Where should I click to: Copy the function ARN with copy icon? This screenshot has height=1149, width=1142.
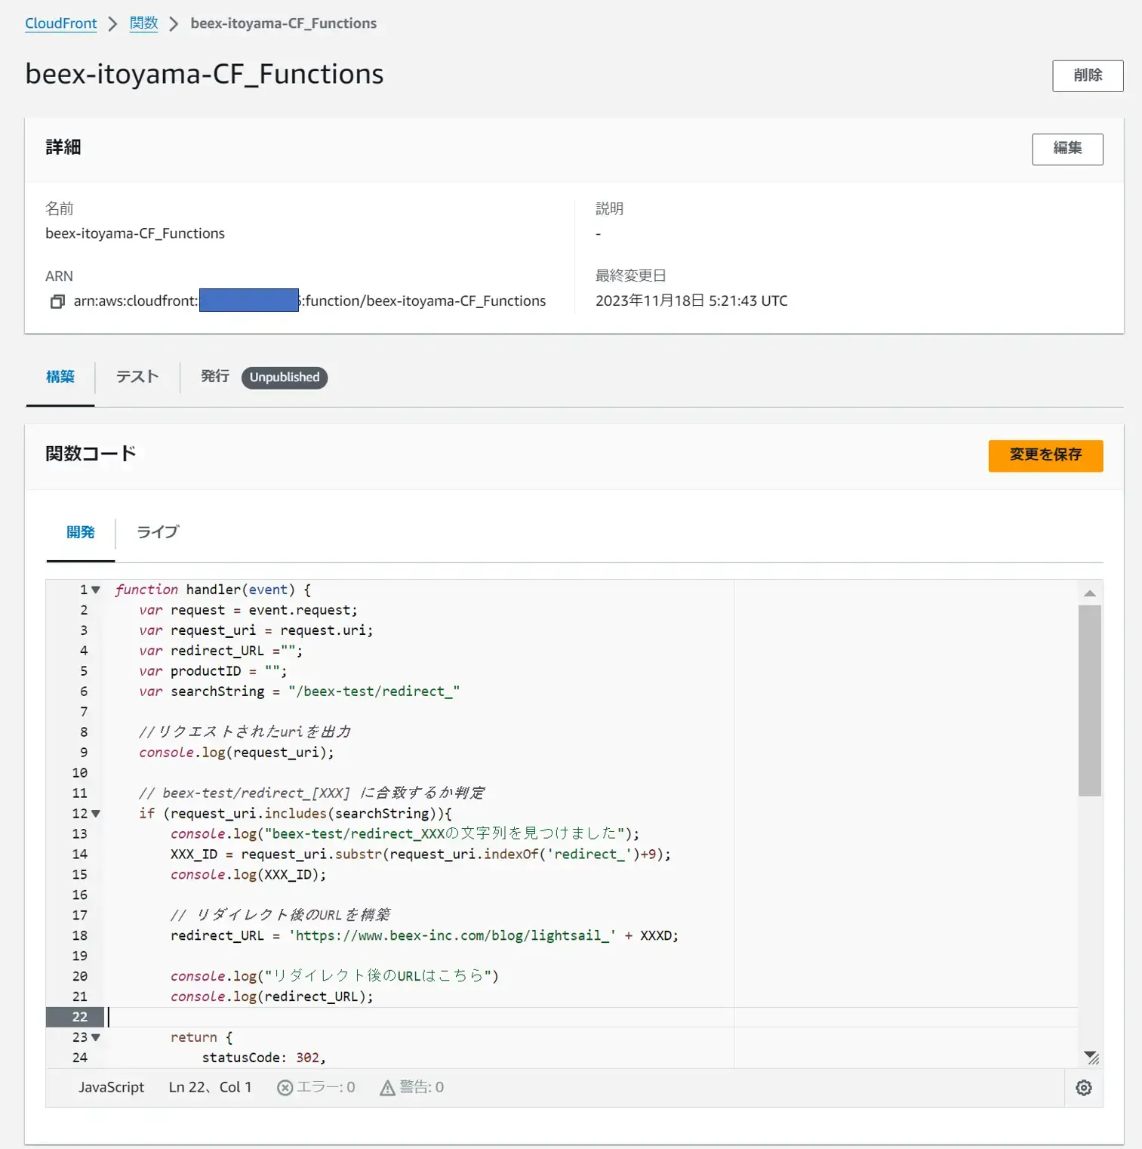57,301
